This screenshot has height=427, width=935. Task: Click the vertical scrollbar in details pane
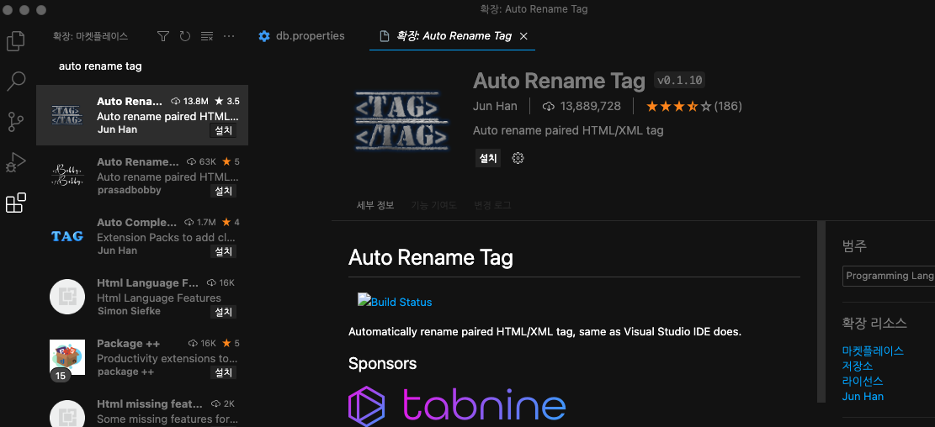pos(821,312)
